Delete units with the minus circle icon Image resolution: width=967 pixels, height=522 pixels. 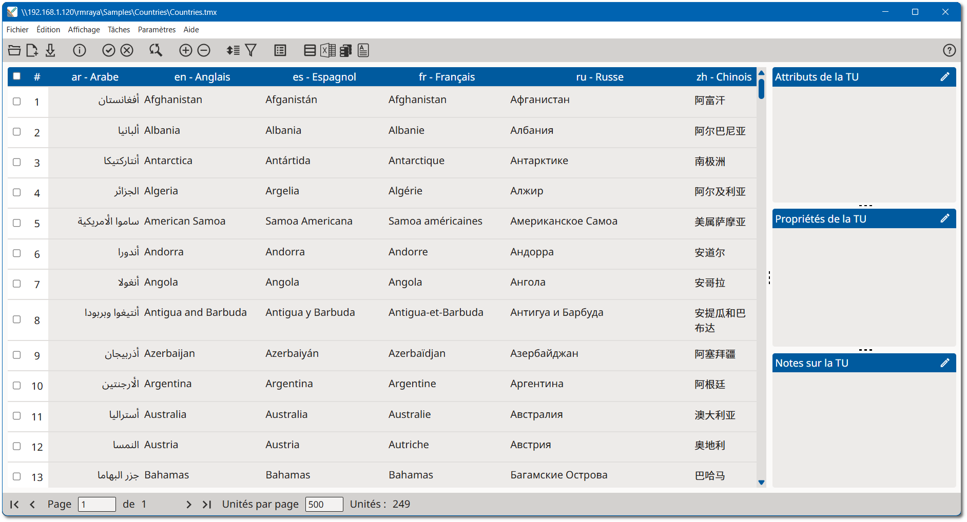click(x=204, y=50)
